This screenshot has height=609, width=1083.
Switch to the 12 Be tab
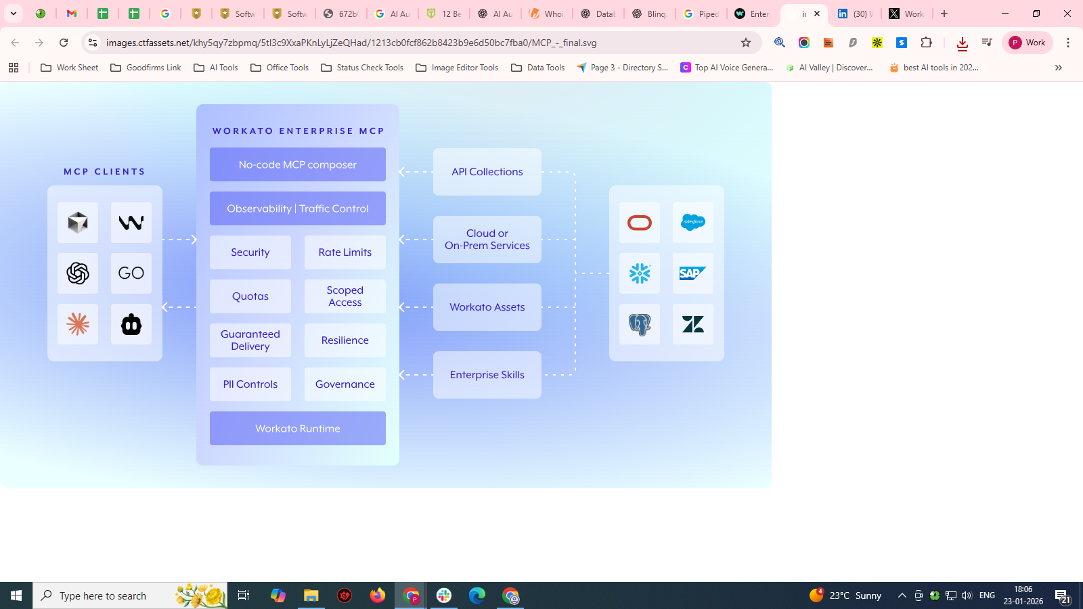(444, 14)
